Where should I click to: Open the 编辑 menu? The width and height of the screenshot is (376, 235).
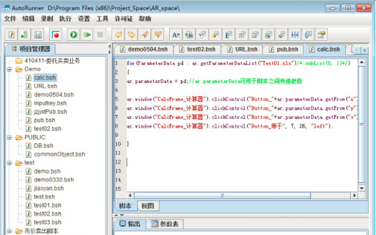coord(28,19)
